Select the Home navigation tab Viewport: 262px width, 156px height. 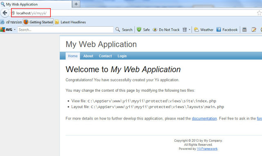click(73, 56)
